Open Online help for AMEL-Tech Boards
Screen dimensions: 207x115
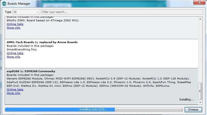pos(15,53)
